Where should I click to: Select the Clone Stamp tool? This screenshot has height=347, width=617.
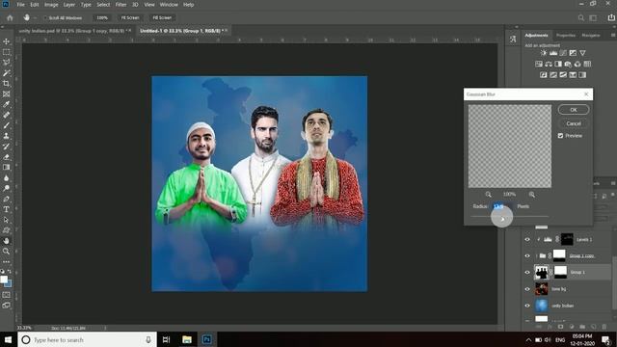click(x=7, y=136)
